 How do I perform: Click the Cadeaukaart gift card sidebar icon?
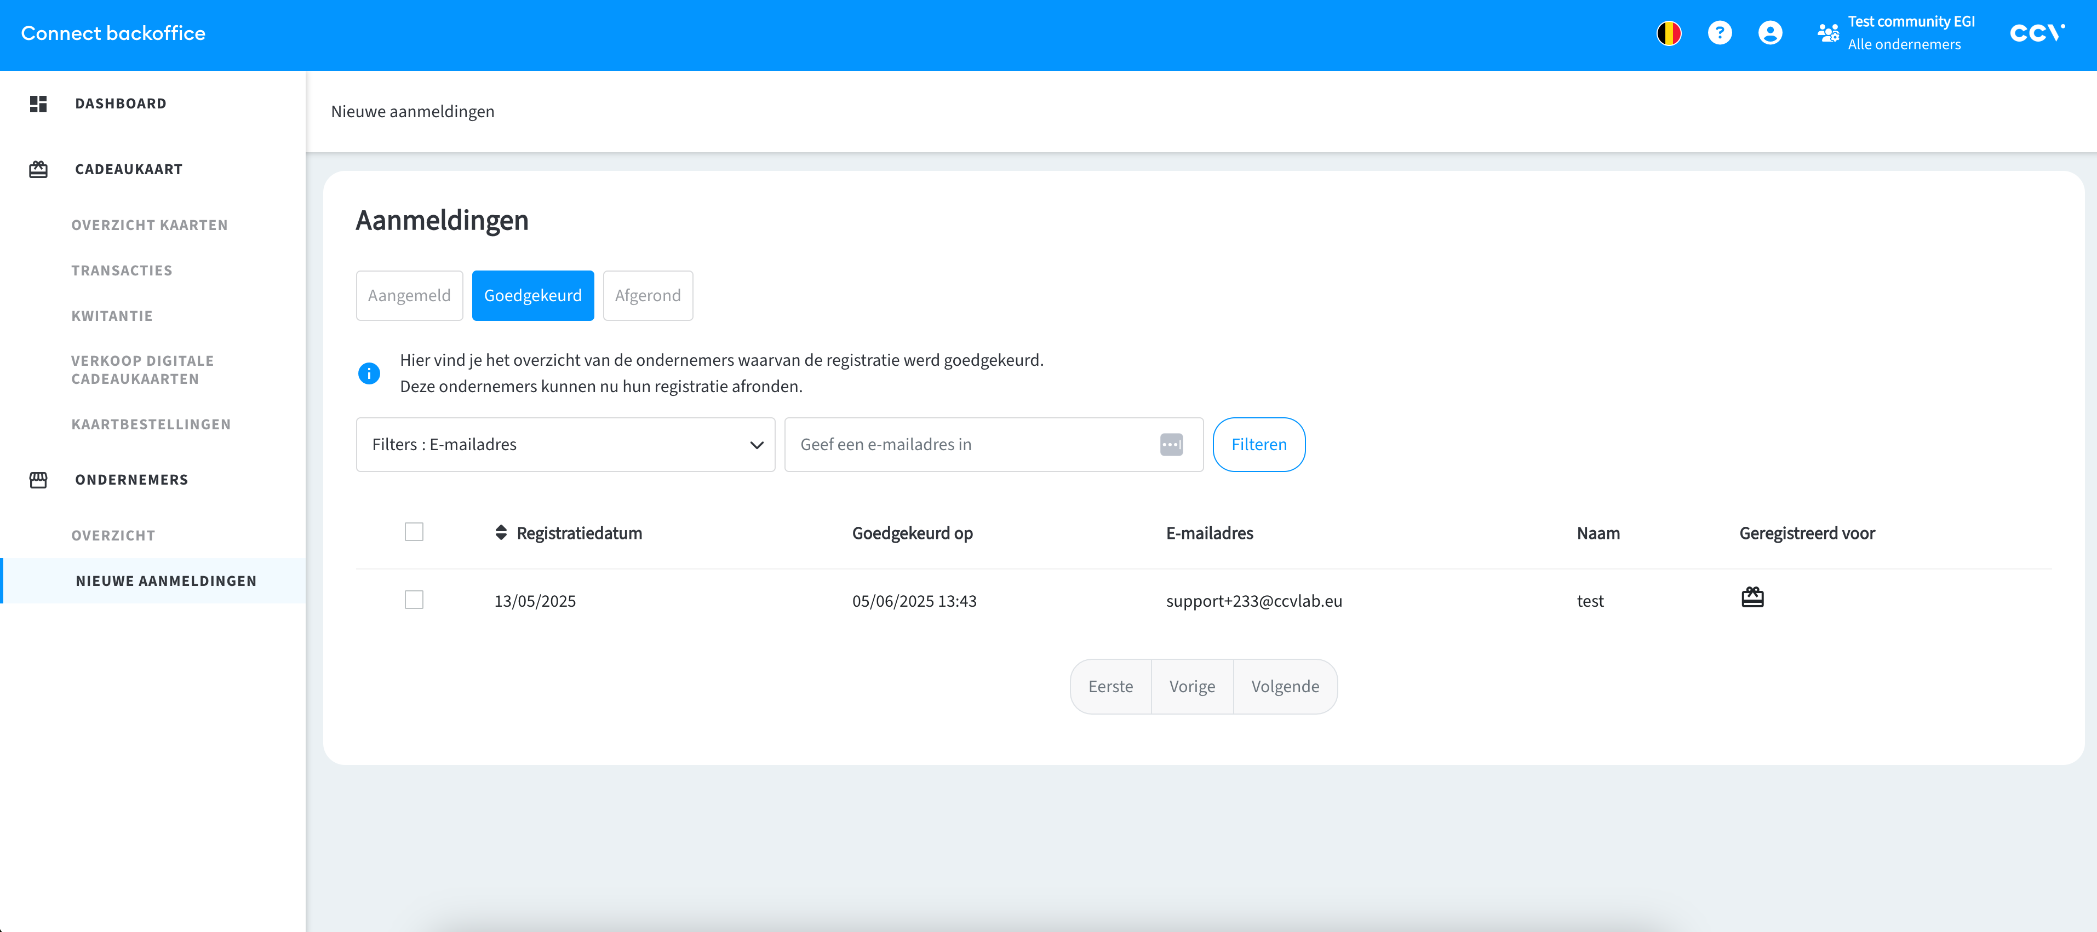38,169
